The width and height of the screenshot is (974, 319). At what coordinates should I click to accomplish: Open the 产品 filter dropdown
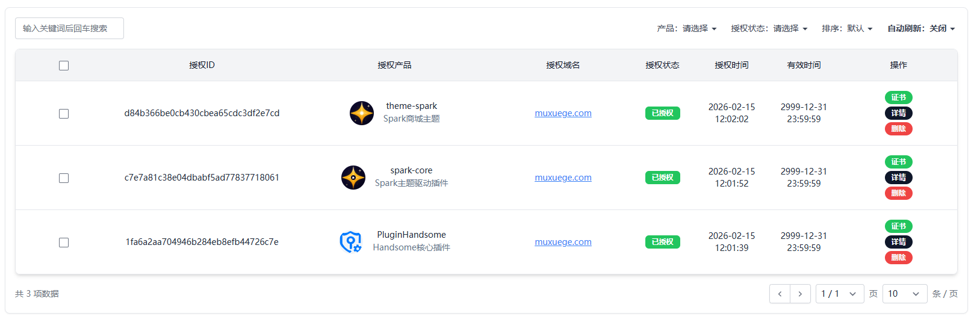pyautogui.click(x=686, y=28)
